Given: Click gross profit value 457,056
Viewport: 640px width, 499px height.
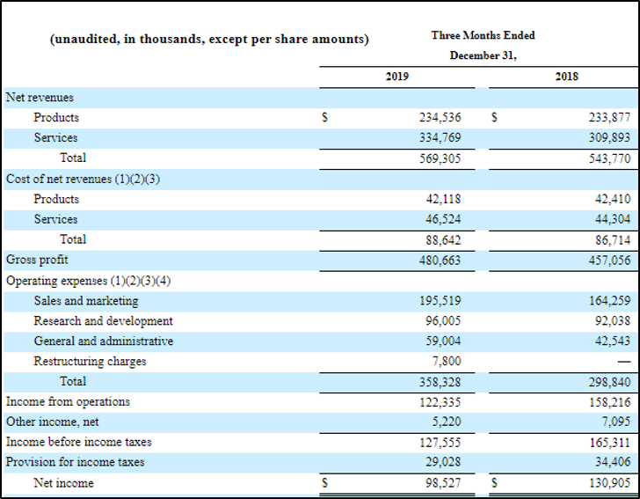Looking at the screenshot, I should point(609,261).
